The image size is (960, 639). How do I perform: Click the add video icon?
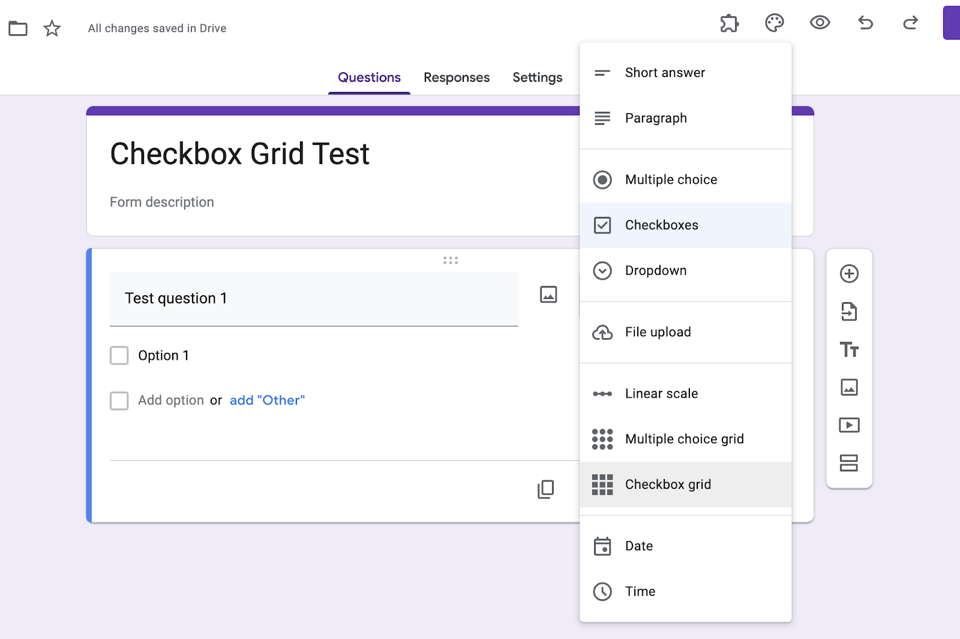click(x=849, y=425)
